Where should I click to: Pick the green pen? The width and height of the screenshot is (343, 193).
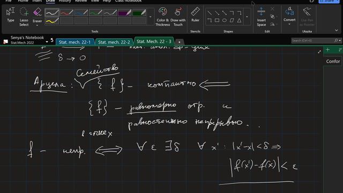(95, 12)
